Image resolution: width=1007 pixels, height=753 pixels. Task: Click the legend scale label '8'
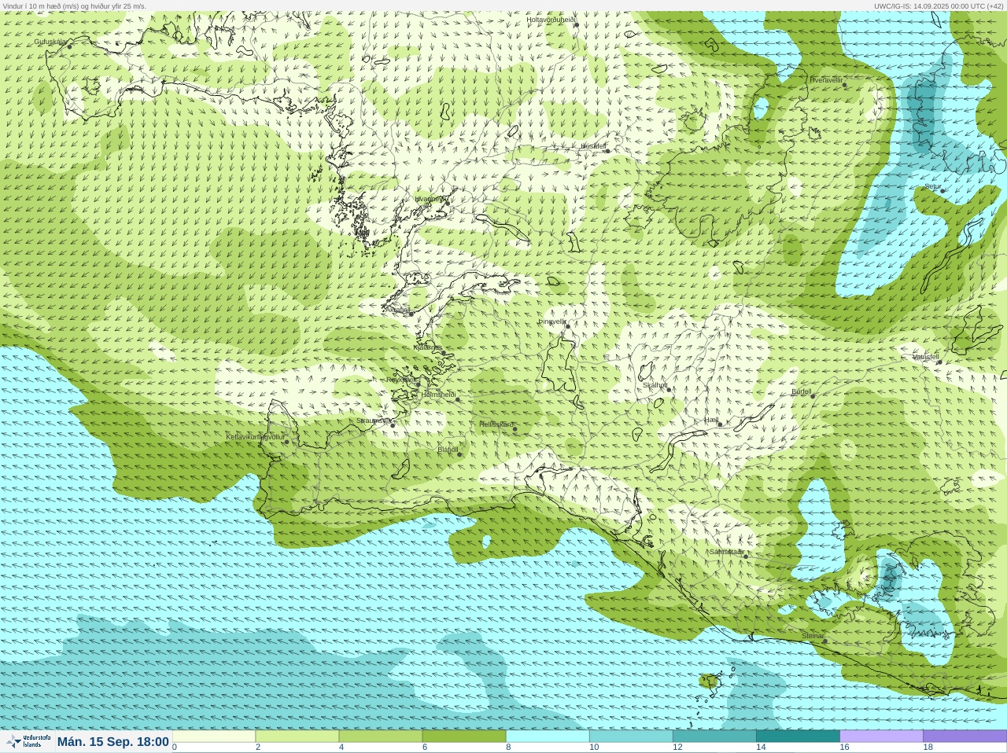click(508, 747)
